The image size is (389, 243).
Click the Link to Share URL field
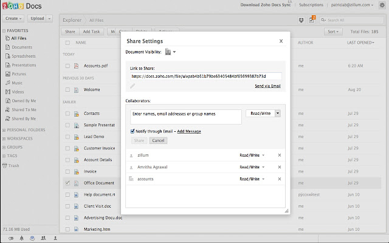click(x=205, y=76)
